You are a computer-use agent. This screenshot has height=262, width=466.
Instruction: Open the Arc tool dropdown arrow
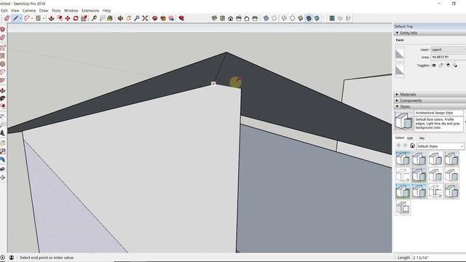tap(32, 18)
